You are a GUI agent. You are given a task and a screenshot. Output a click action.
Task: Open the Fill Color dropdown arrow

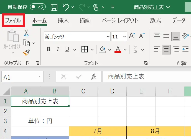coord(109,50)
